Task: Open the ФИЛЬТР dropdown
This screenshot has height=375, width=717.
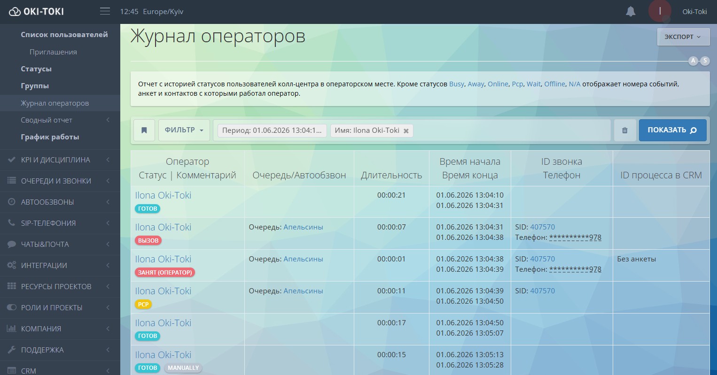Action: point(184,130)
